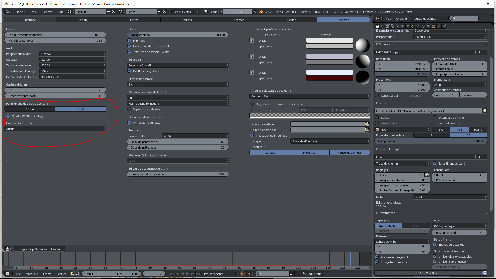The height and width of the screenshot is (279, 496).
Task: Switch to the Thèmes preferences tab
Action: pos(239,20)
